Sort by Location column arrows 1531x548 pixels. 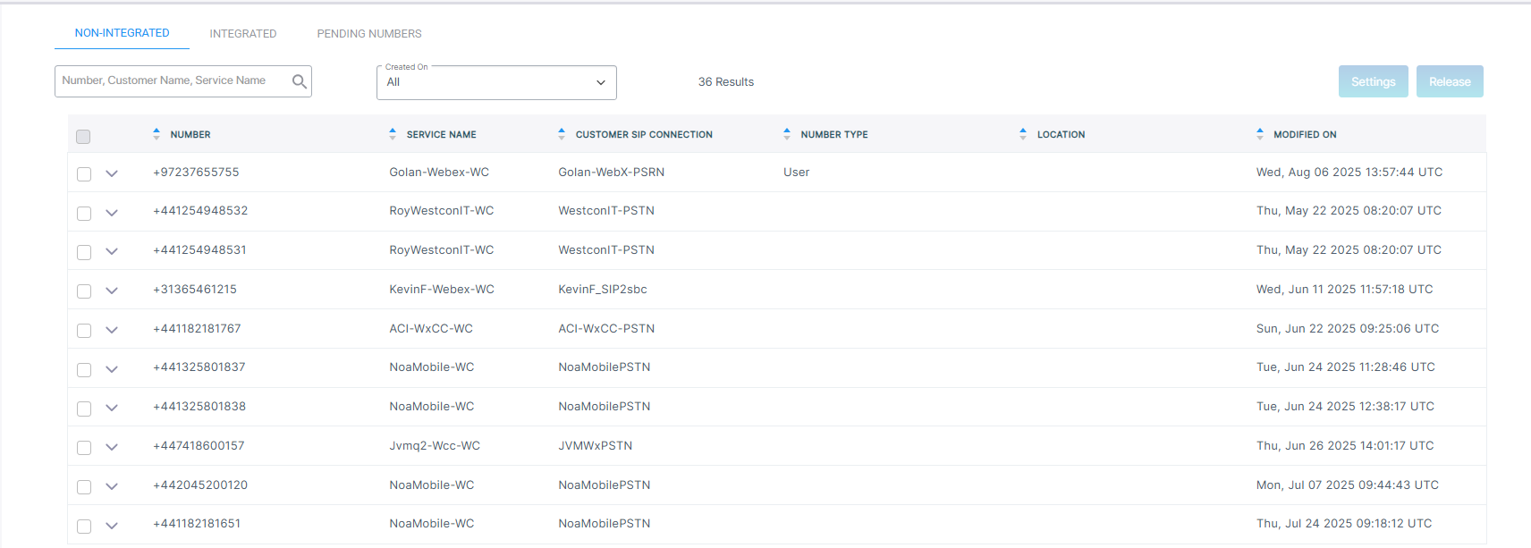click(x=1023, y=134)
